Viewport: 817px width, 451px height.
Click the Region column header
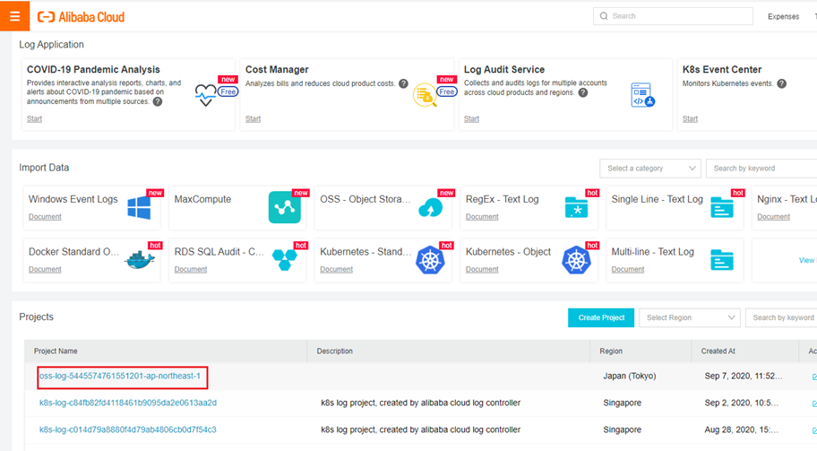pyautogui.click(x=611, y=351)
